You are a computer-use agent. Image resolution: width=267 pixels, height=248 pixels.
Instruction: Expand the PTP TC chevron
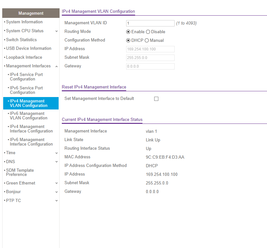pyautogui.click(x=56, y=200)
